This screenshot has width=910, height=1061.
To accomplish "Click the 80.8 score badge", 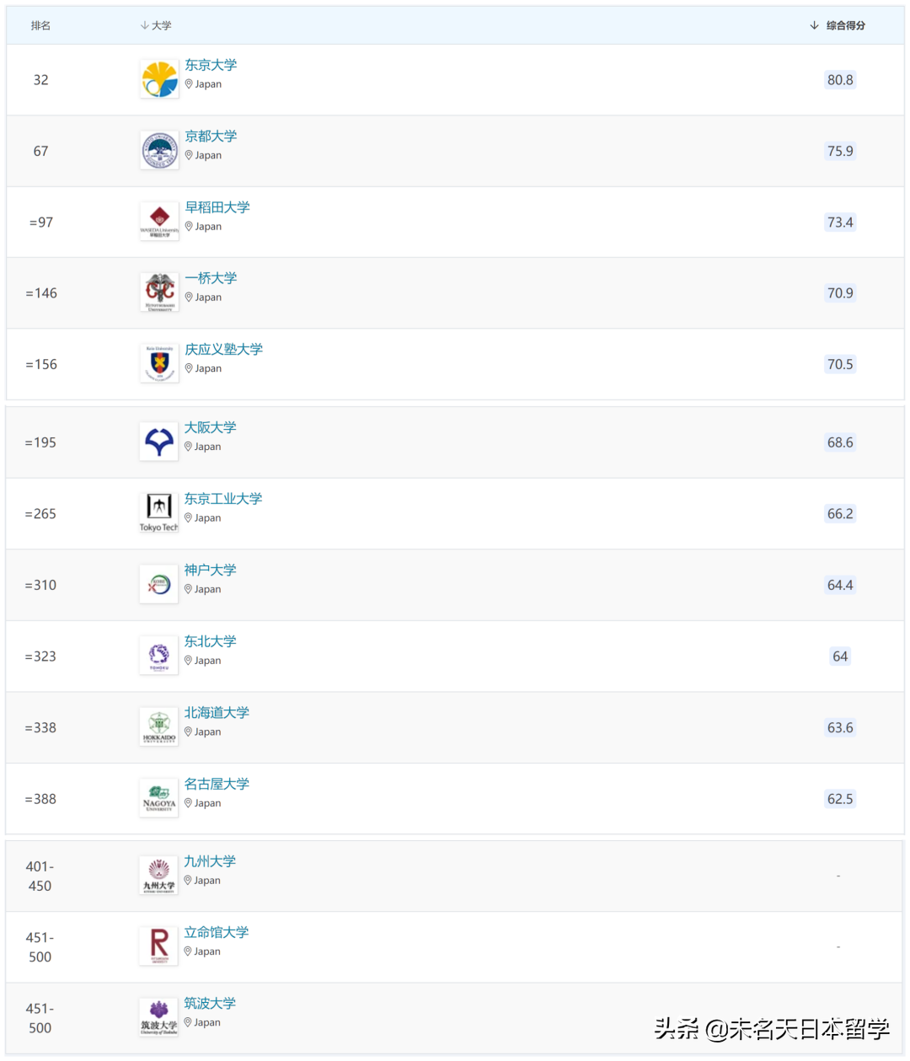I will 840,80.
